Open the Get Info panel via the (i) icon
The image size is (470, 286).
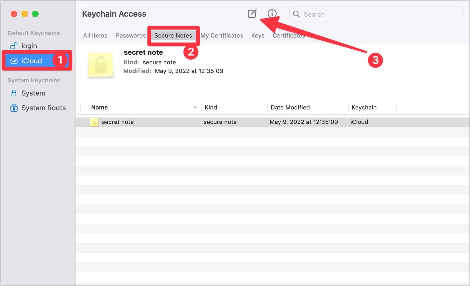coord(272,14)
